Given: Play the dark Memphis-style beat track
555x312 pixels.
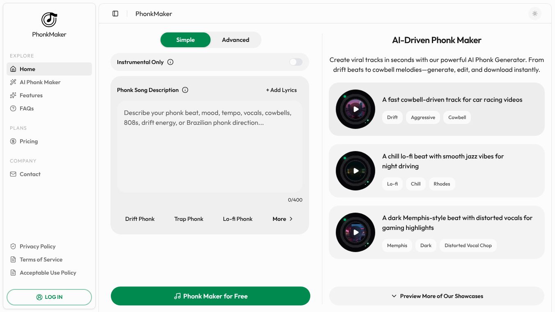Looking at the screenshot, I should click(355, 232).
